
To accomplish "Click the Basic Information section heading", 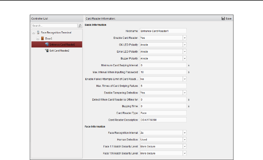I will coord(95,25).
